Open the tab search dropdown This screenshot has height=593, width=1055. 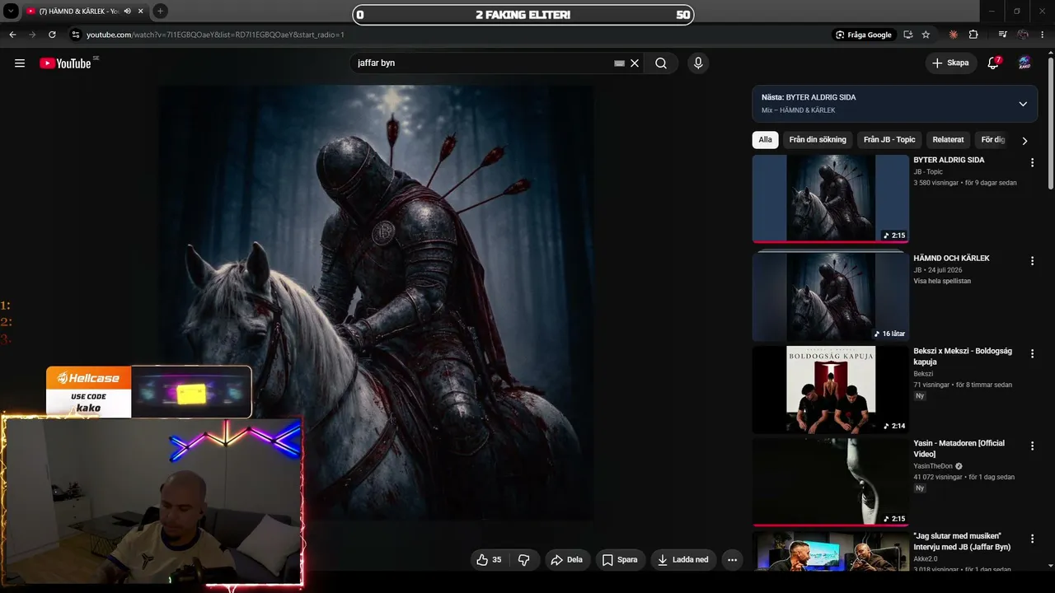[x=12, y=11]
